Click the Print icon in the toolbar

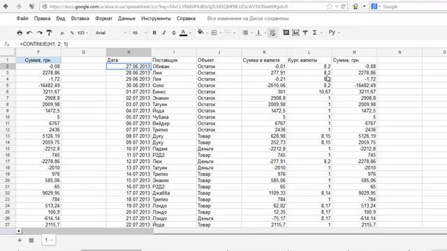(20, 33)
